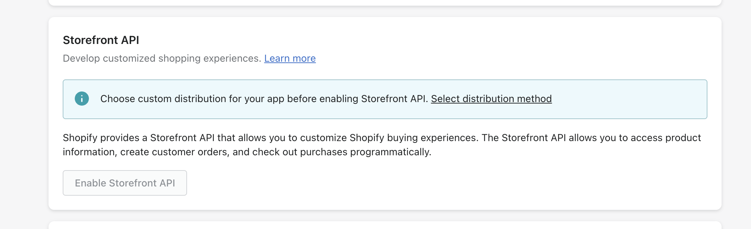Click the gray page background at left margin
This screenshot has height=229, width=751.
point(23,113)
